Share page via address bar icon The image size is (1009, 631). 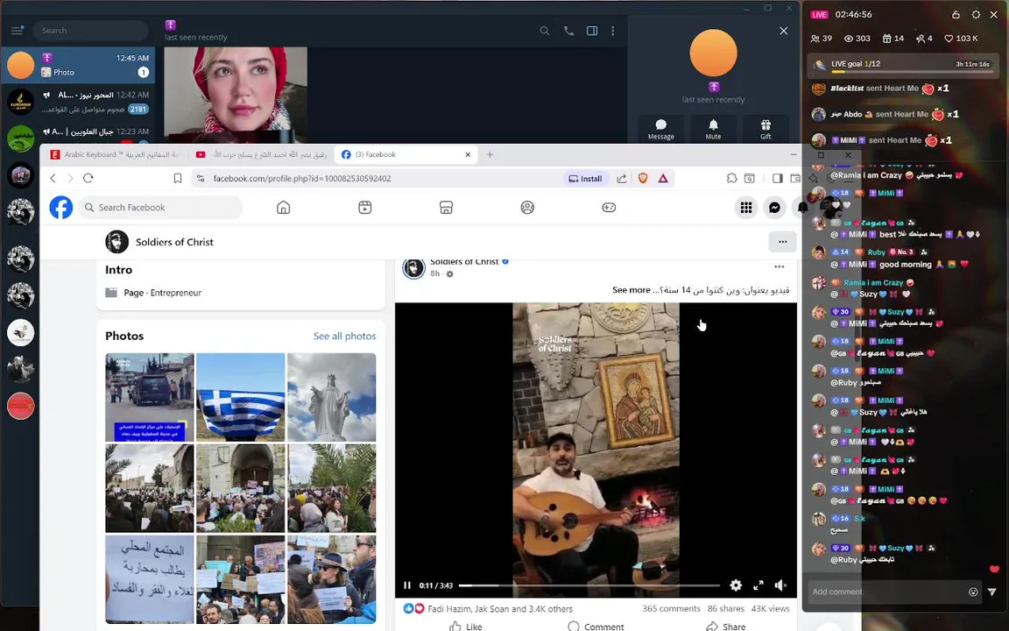click(x=622, y=179)
